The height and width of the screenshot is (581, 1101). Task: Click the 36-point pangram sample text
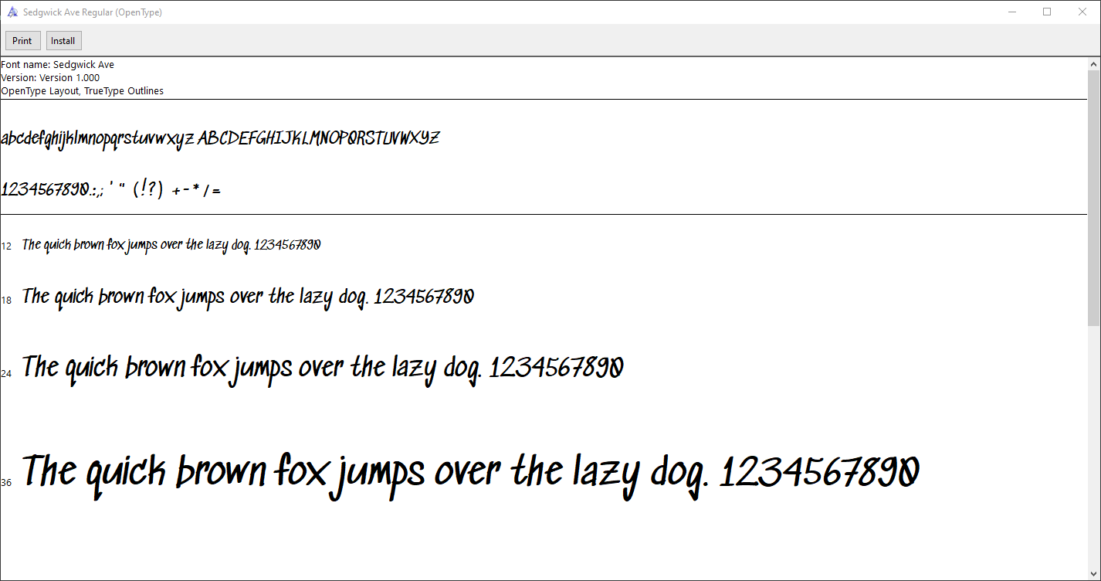(x=471, y=473)
